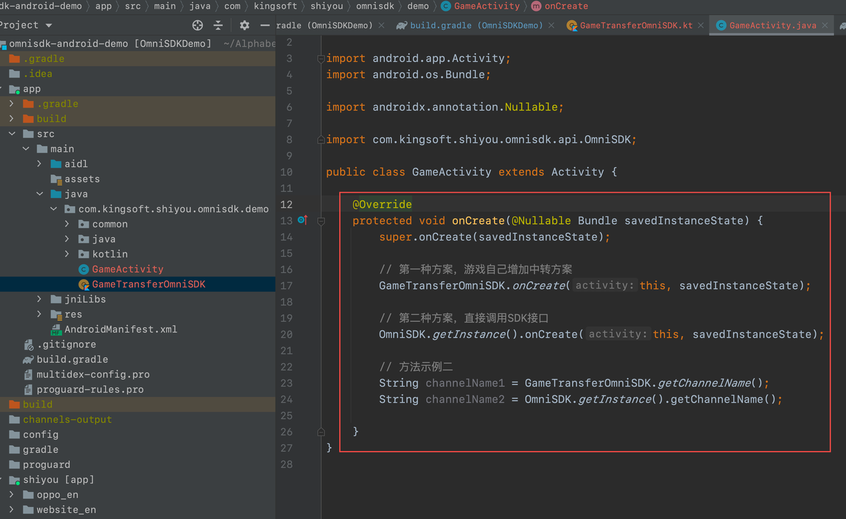This screenshot has width=846, height=519.
Task: Select the .idea folder
Action: click(37, 74)
